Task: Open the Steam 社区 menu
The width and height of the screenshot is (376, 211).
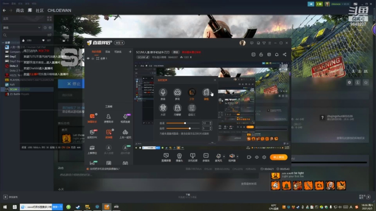Action: [40, 10]
